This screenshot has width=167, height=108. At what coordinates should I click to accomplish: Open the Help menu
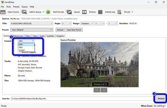pyautogui.click(x=32, y=7)
